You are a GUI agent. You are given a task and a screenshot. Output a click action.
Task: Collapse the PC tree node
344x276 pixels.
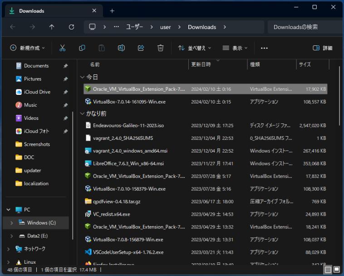(8, 210)
